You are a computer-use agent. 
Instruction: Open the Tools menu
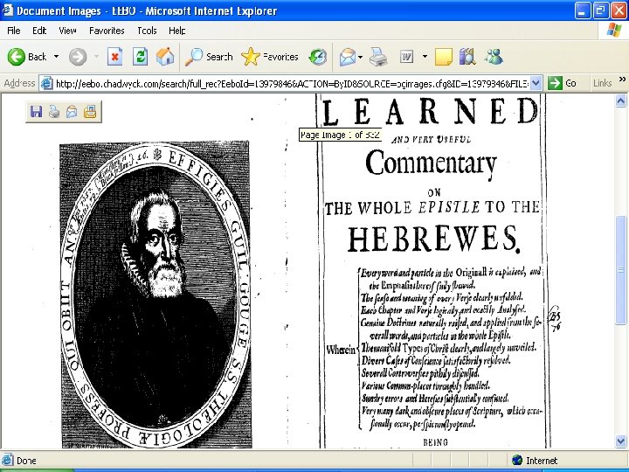pos(147,31)
